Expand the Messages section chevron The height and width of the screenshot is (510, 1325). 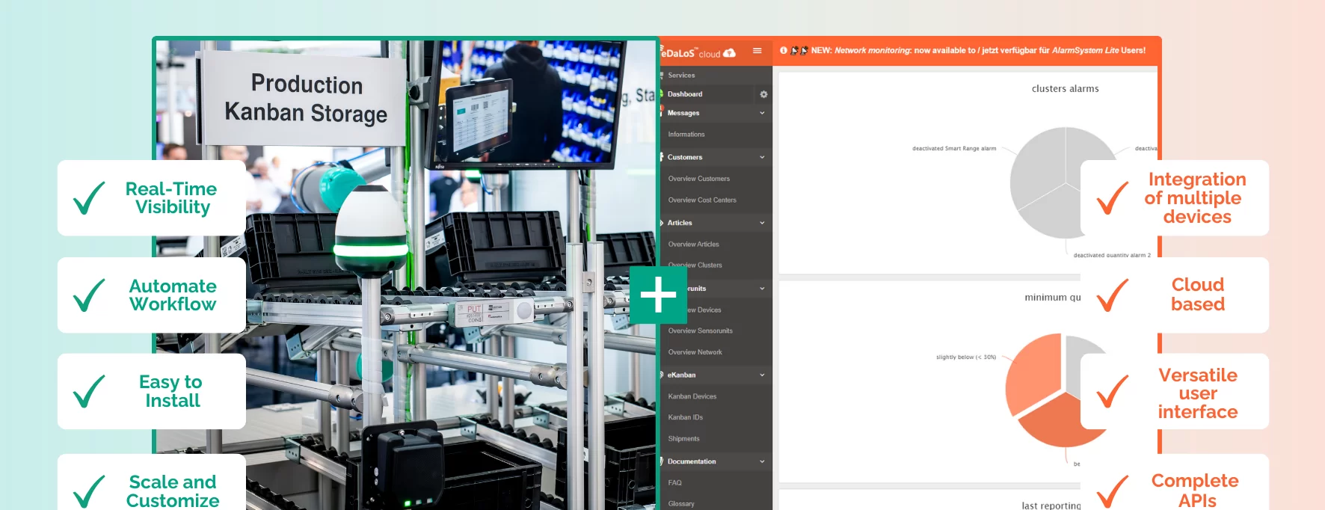pyautogui.click(x=762, y=113)
